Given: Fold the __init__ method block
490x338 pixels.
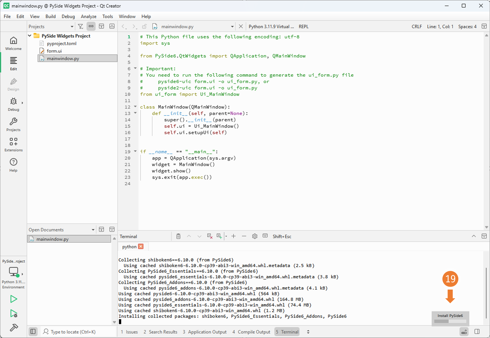Looking at the screenshot, I should point(135,113).
